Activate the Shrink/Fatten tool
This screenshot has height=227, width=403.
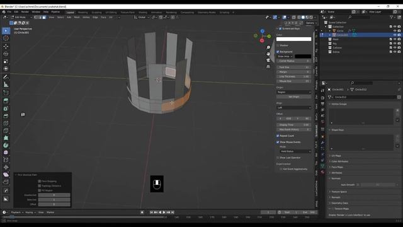point(6,168)
